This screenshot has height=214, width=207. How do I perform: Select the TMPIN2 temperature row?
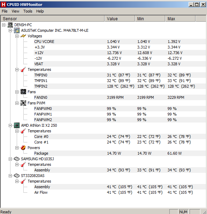[x=120, y=86]
